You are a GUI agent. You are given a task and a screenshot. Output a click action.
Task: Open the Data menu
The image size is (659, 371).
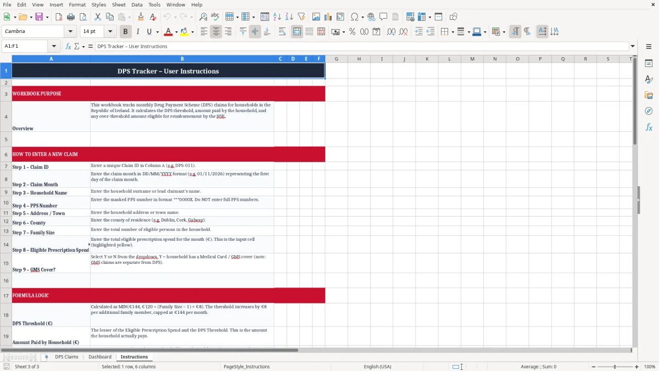137,4
